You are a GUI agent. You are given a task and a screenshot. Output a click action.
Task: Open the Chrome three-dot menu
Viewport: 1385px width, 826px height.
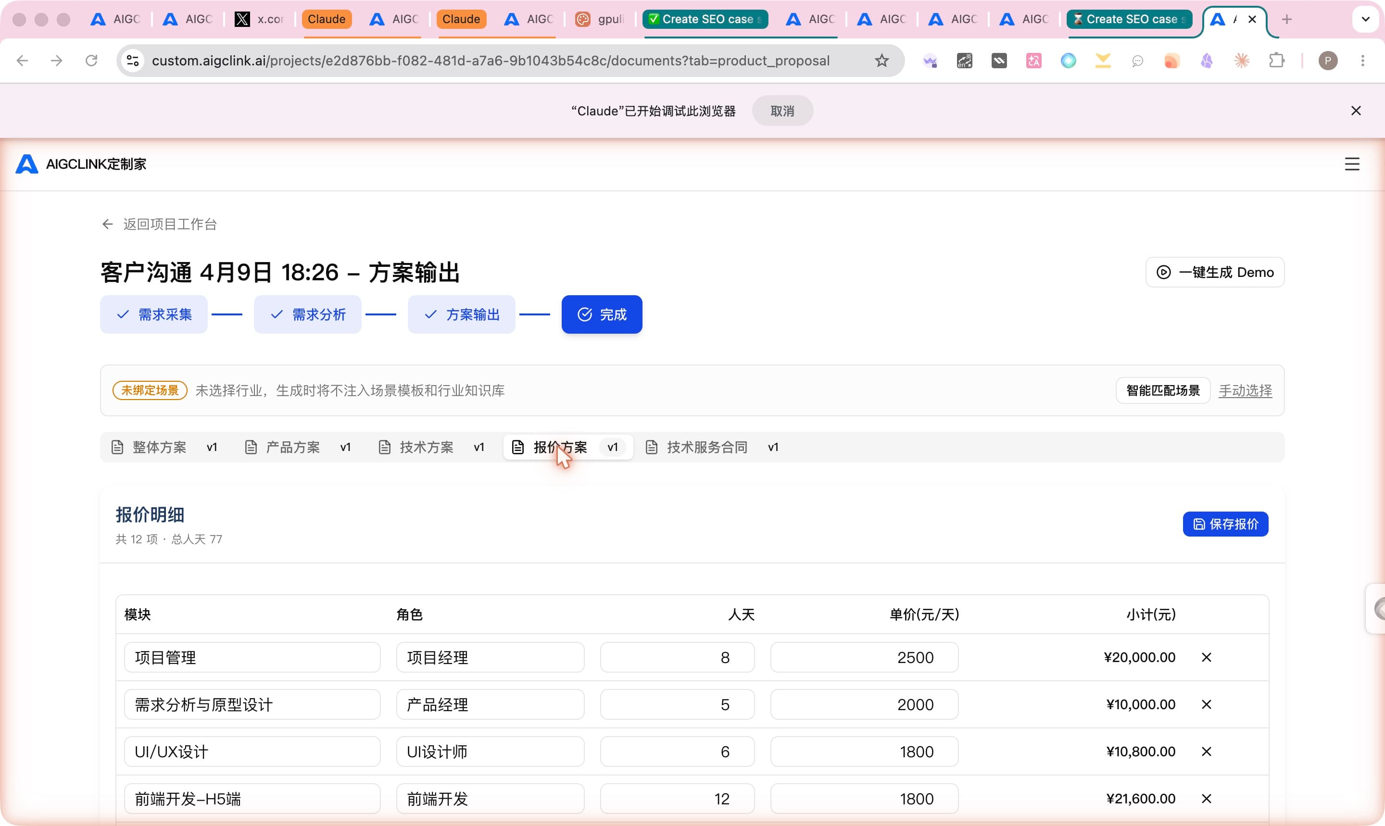1362,60
